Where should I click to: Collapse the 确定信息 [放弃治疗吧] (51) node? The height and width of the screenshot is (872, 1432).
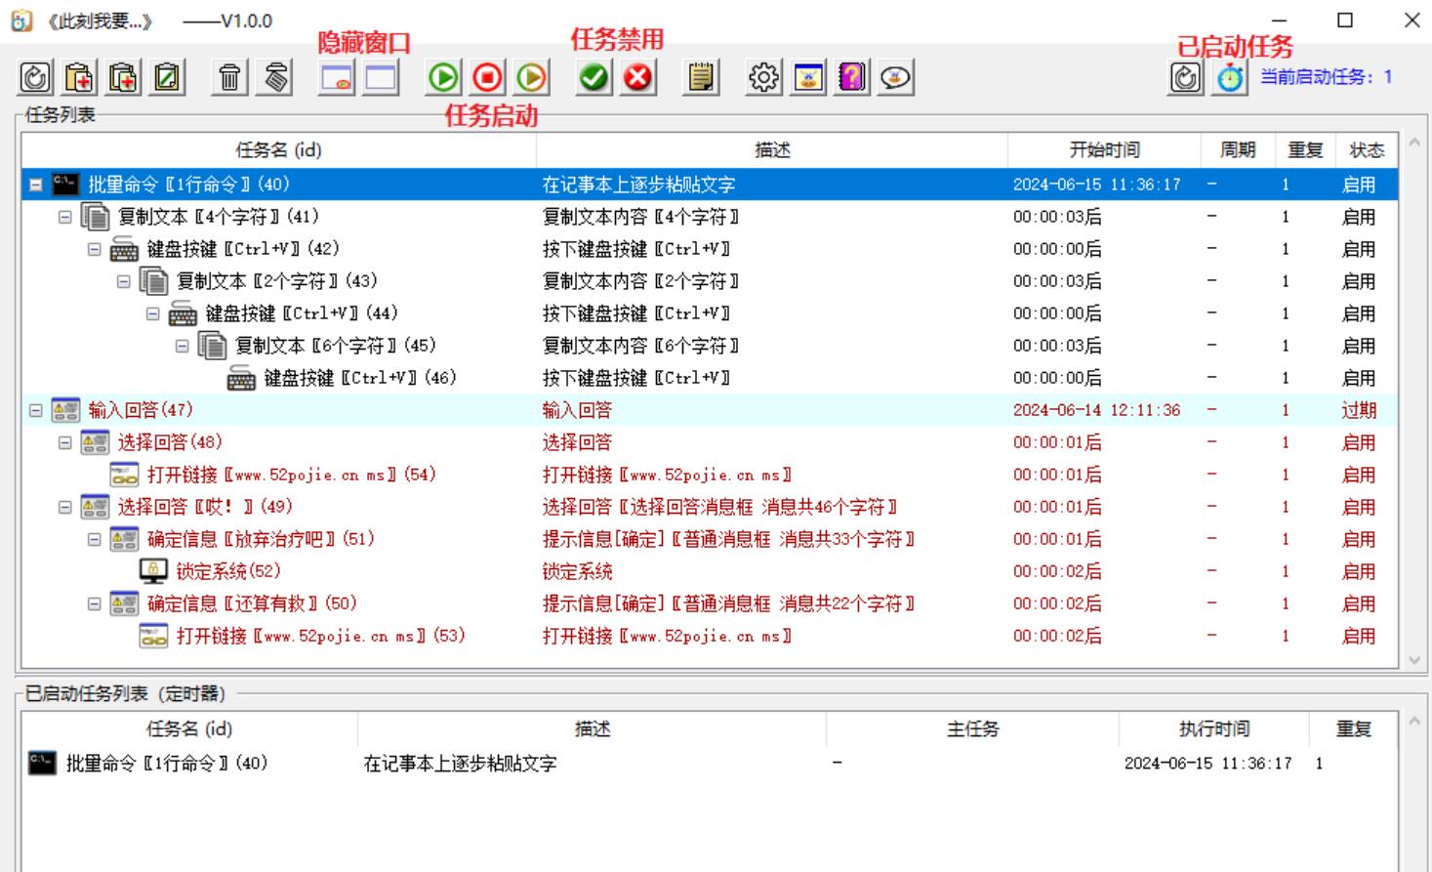pos(95,539)
